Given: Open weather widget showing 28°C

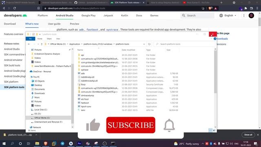Looking at the screenshot, I should coord(186,144).
